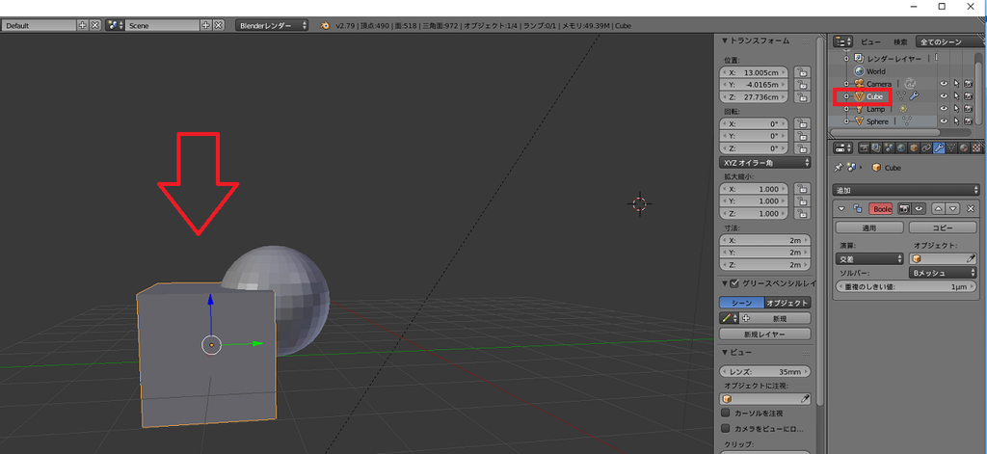Open the Properties editor type selector

[x=842, y=148]
